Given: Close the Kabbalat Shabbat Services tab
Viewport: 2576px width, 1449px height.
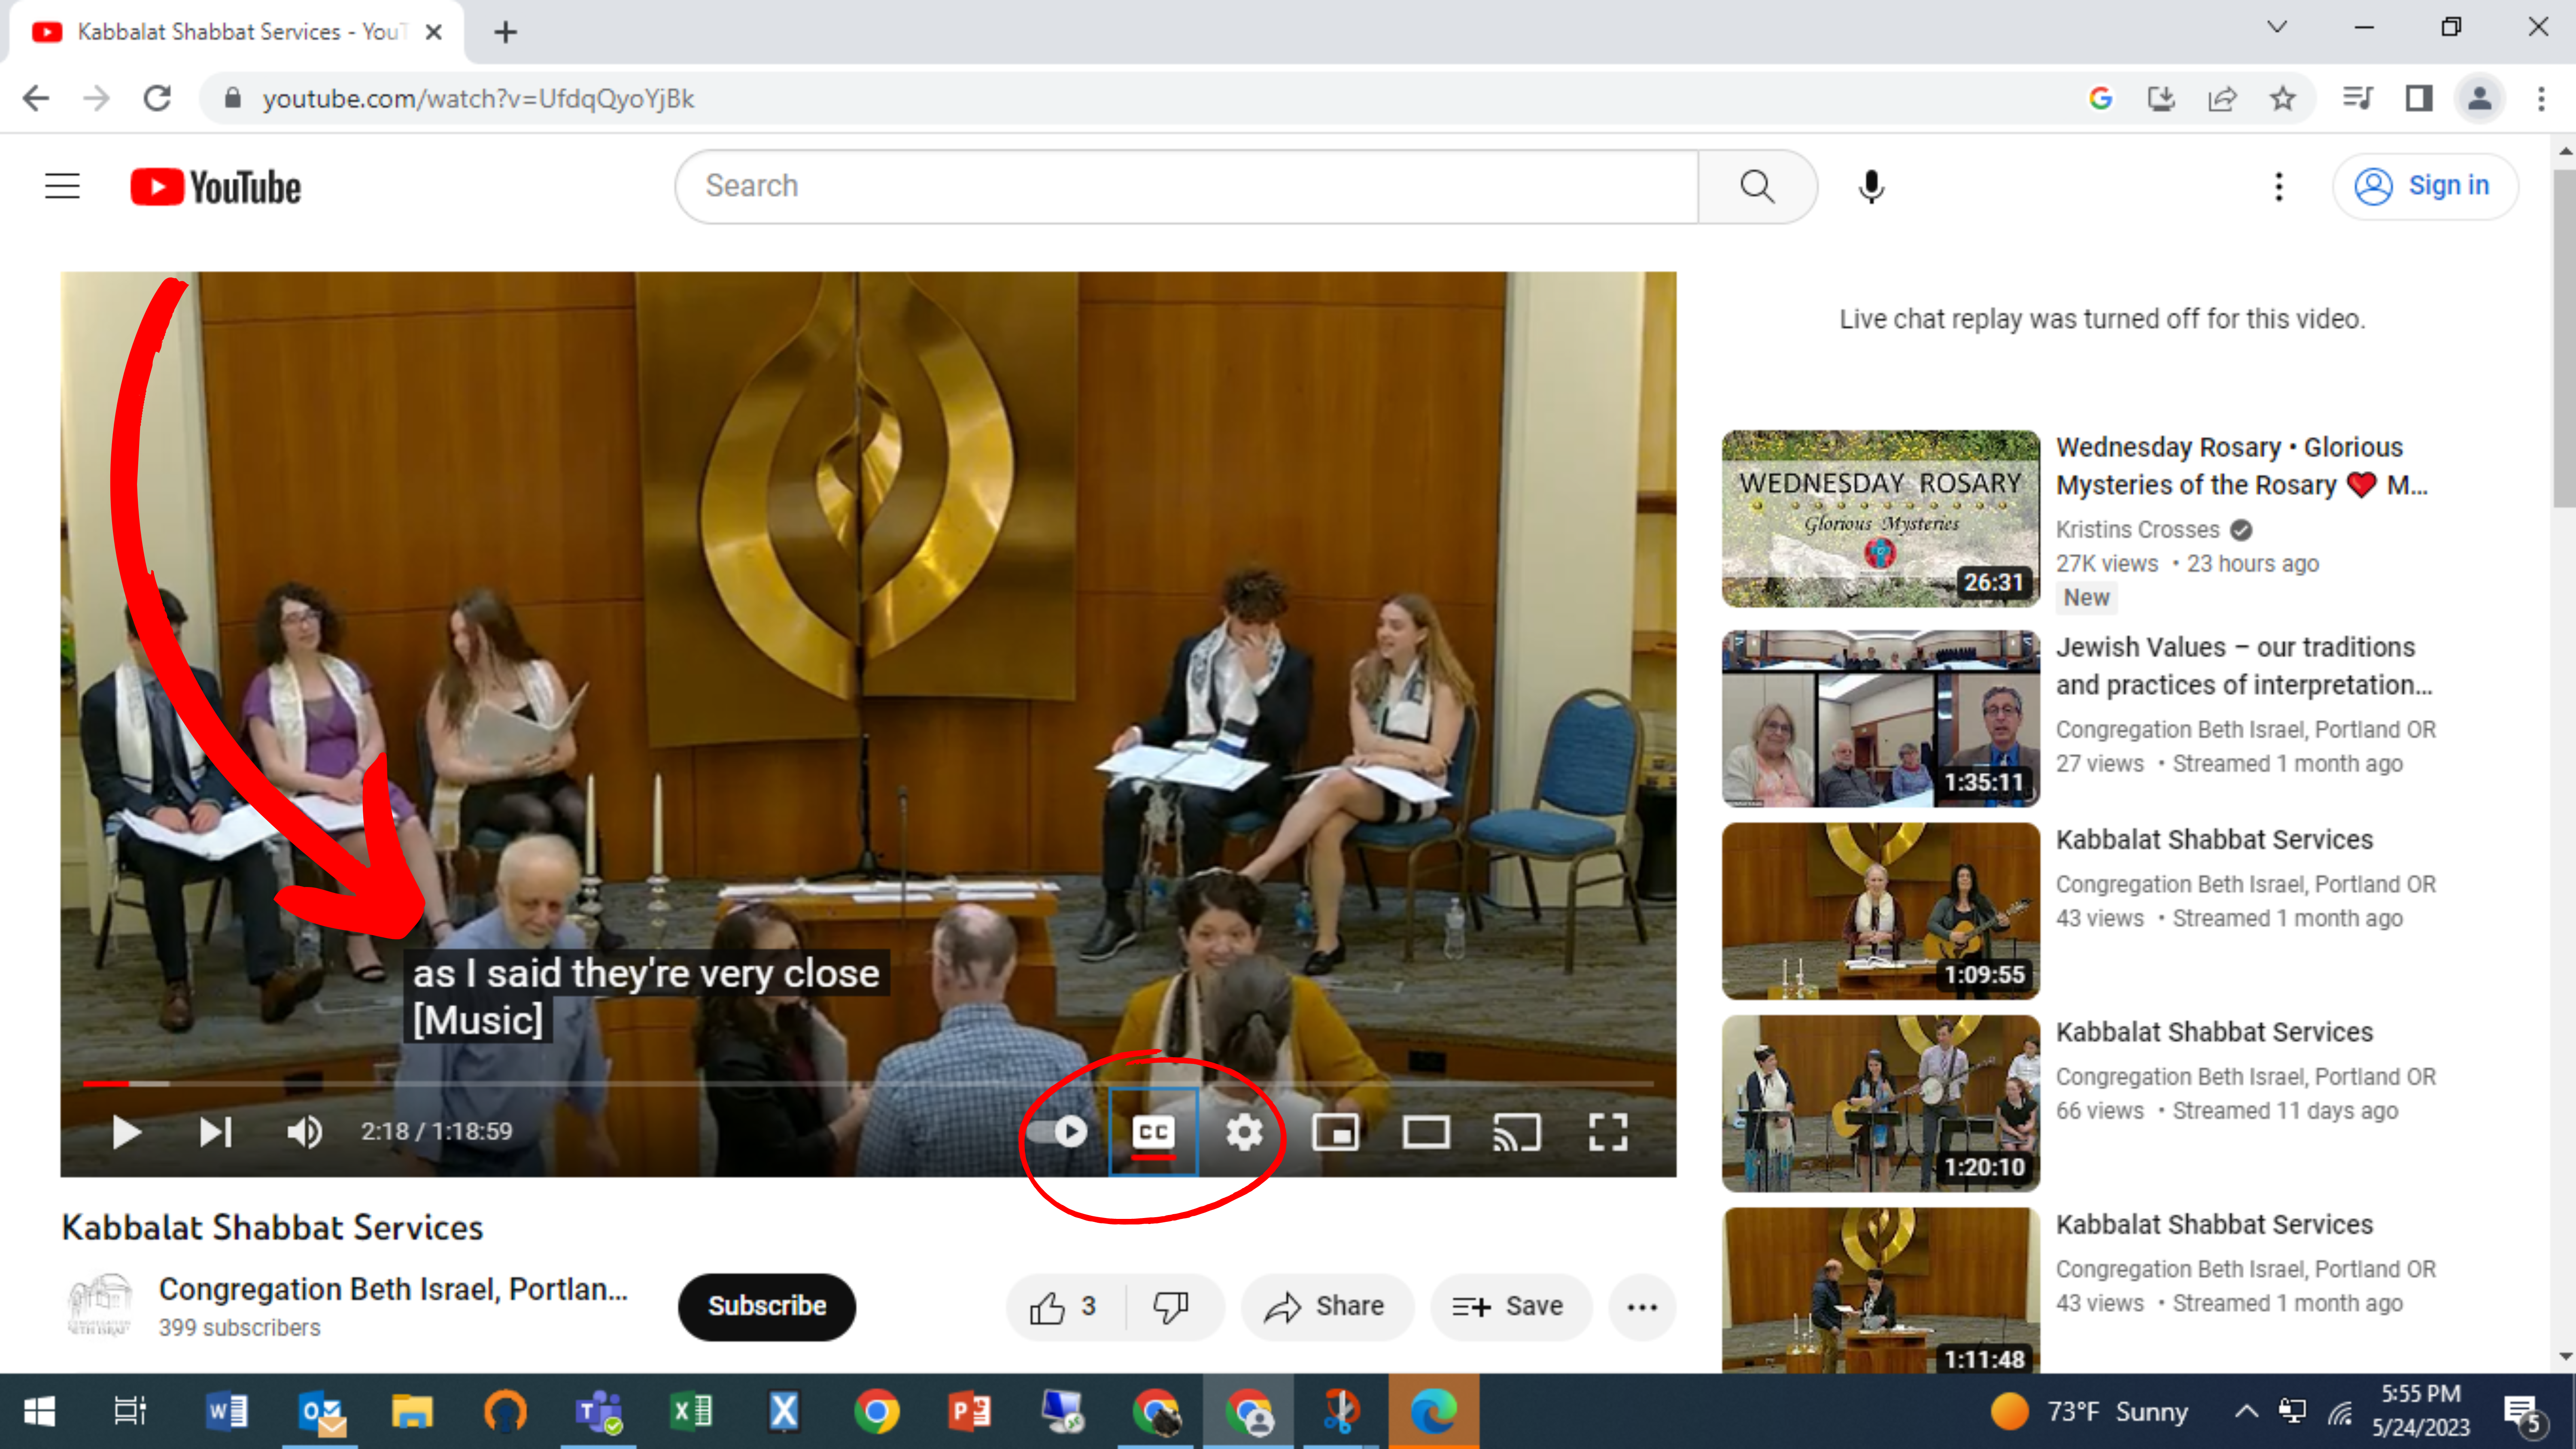Looking at the screenshot, I should click(x=433, y=32).
